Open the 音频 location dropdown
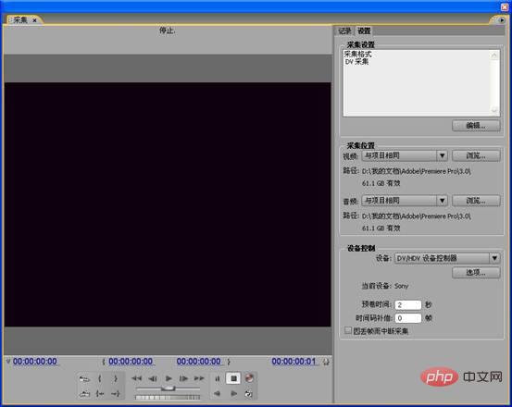This screenshot has height=407, width=512. click(x=405, y=201)
